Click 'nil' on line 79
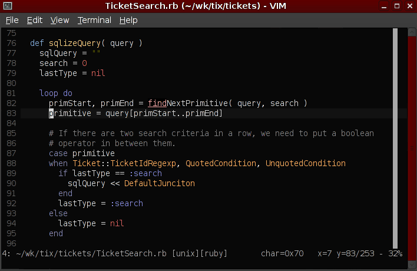Screen dimensions: 417x271 98,73
